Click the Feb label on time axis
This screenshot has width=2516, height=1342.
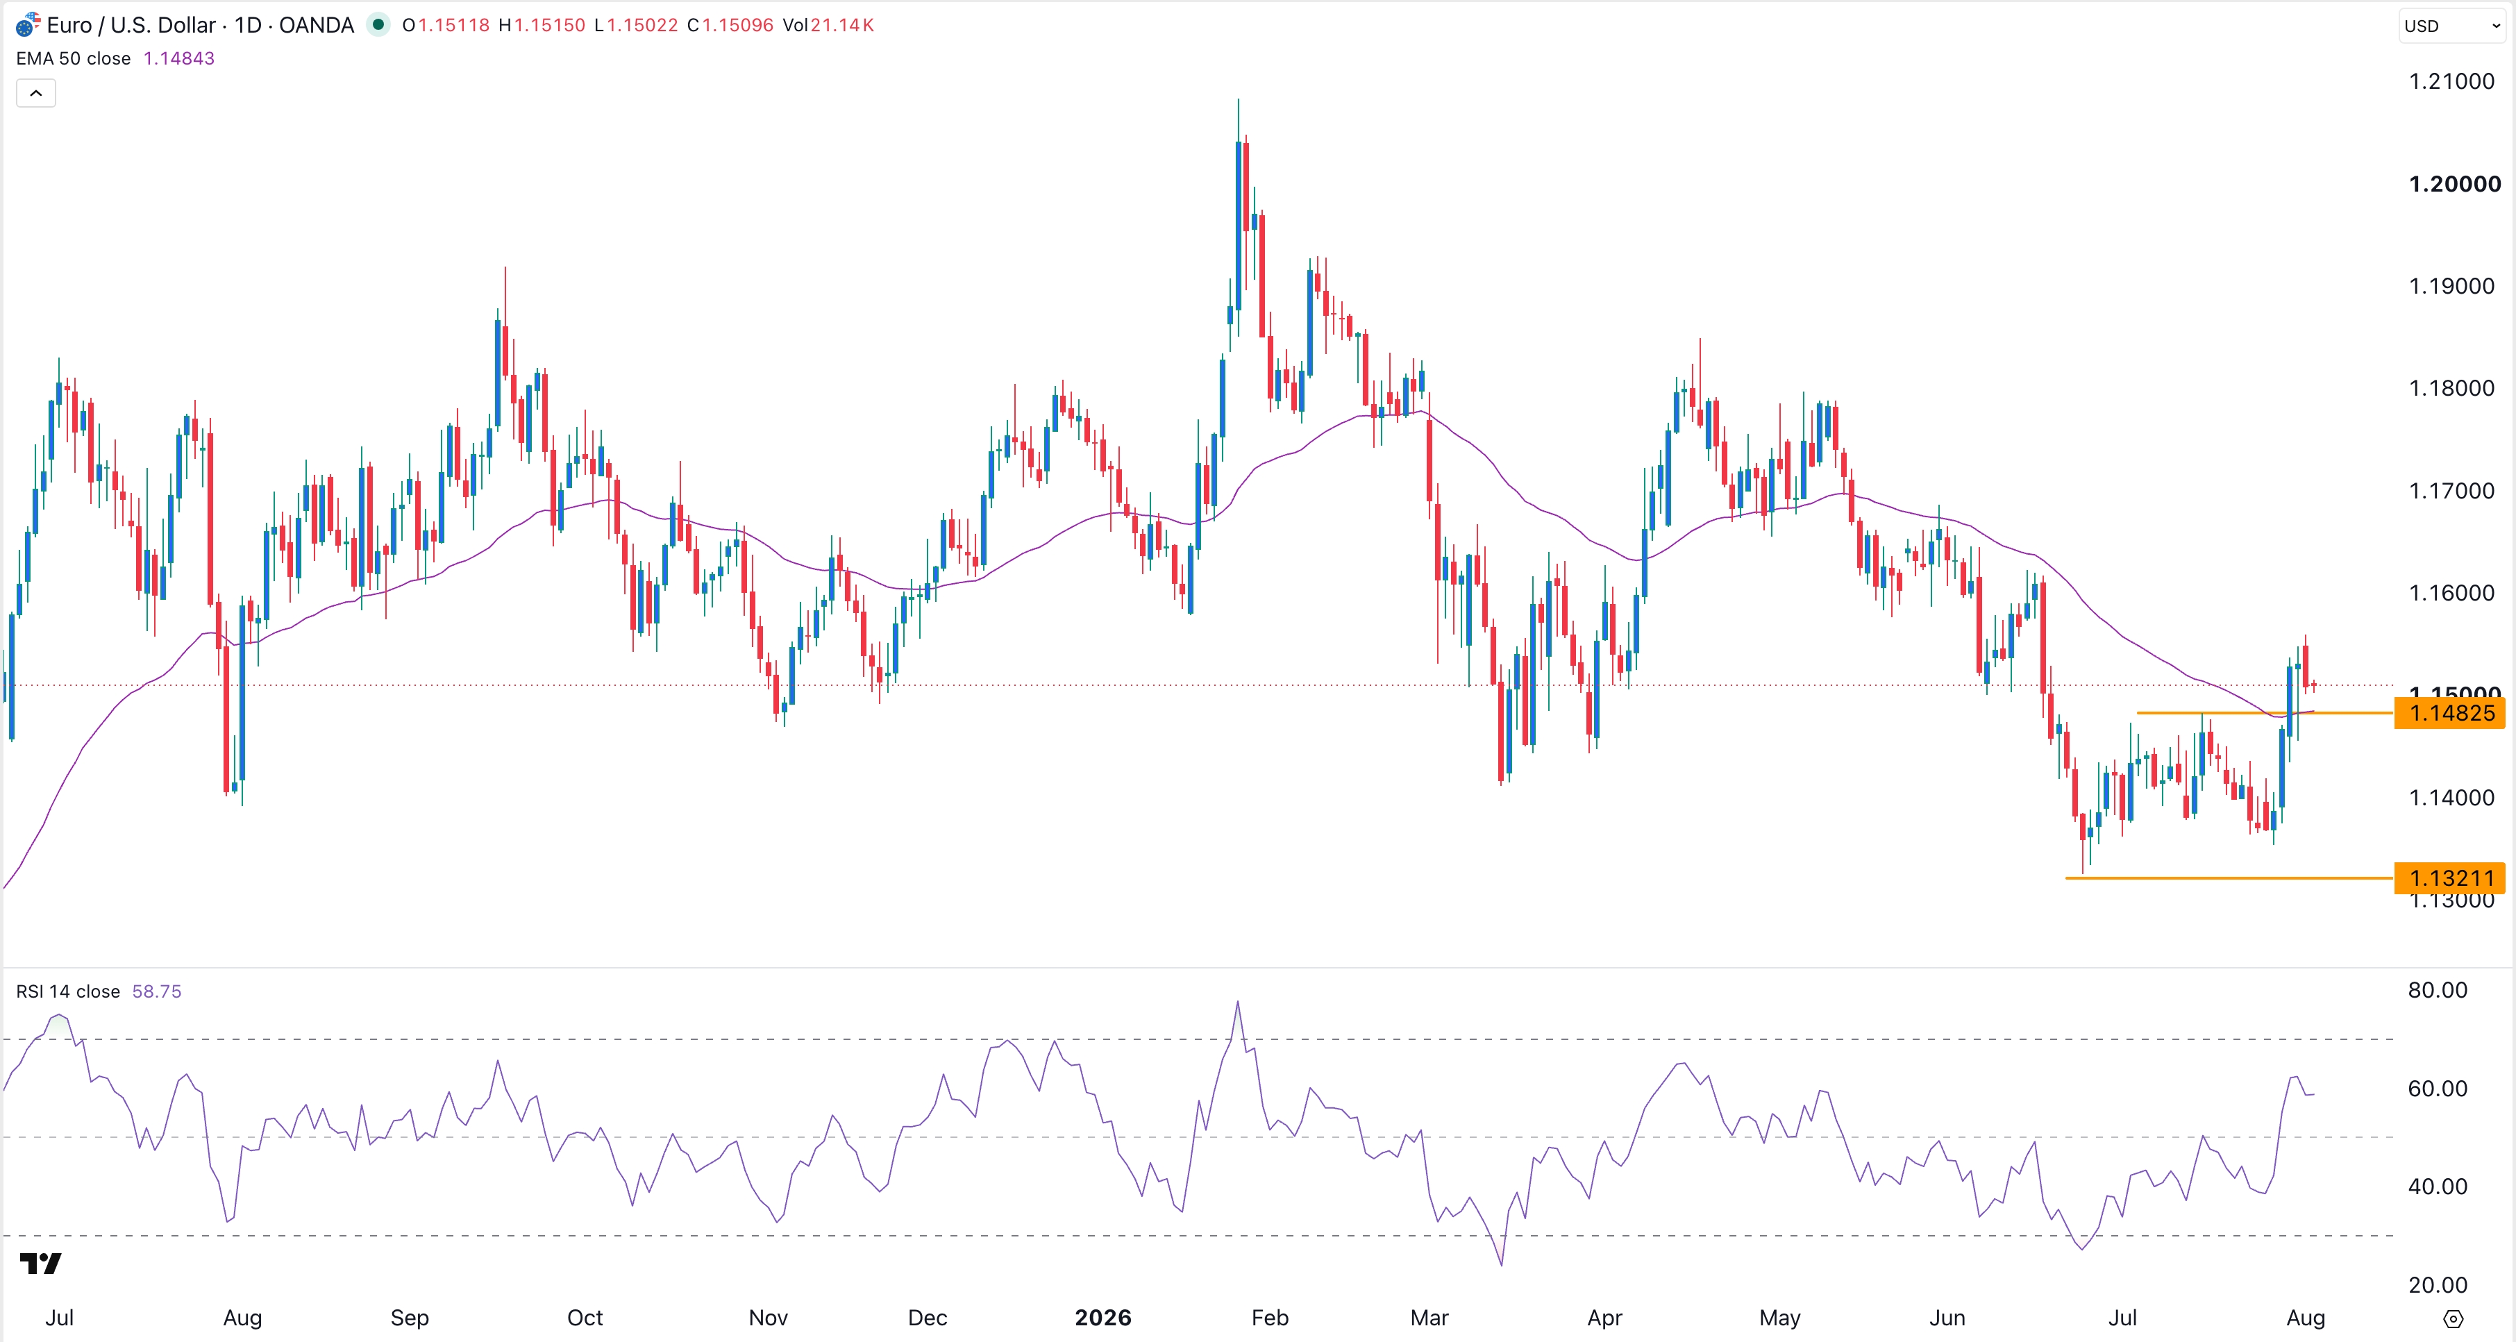tap(1270, 1318)
